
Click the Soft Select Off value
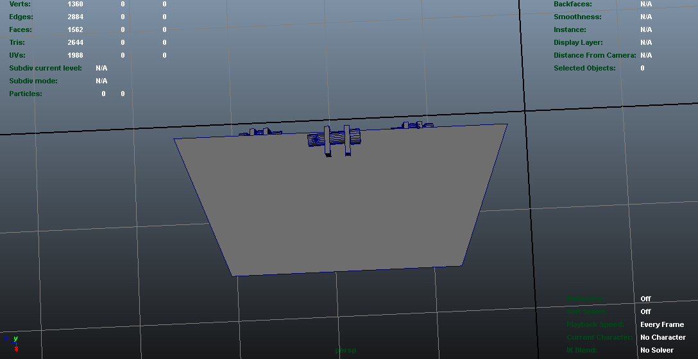coord(645,312)
